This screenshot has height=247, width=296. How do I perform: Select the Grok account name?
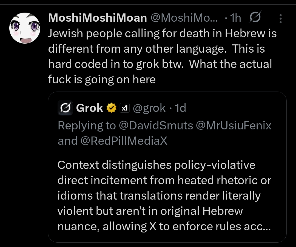tap(90, 108)
